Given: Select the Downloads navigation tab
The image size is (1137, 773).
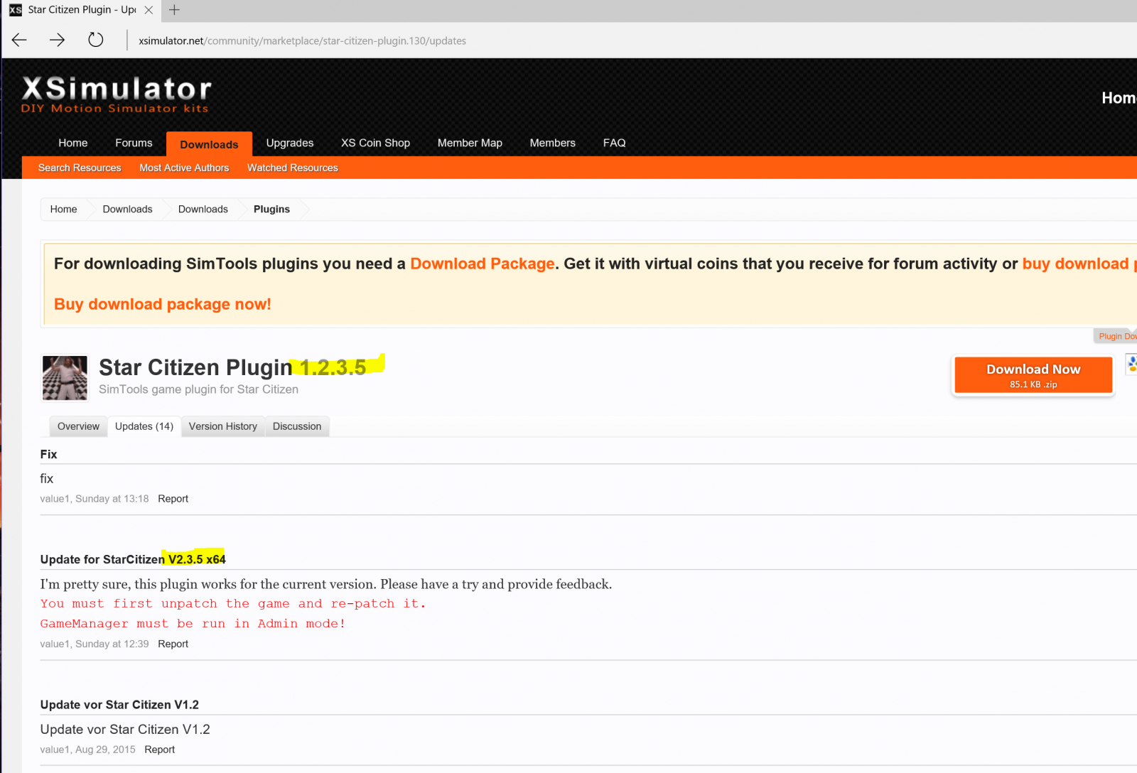Looking at the screenshot, I should click(209, 144).
